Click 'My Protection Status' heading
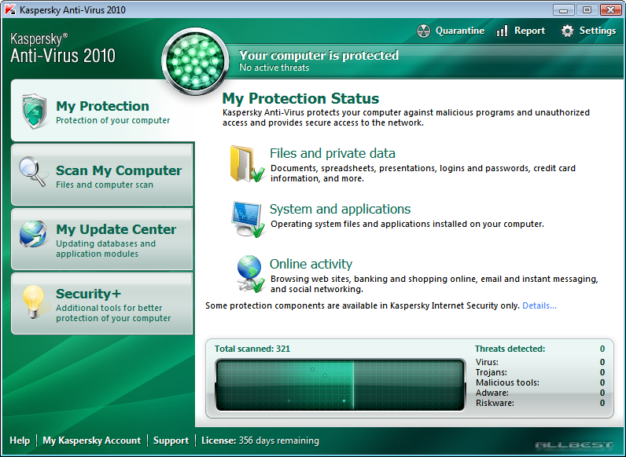The width and height of the screenshot is (626, 457). pos(300,98)
